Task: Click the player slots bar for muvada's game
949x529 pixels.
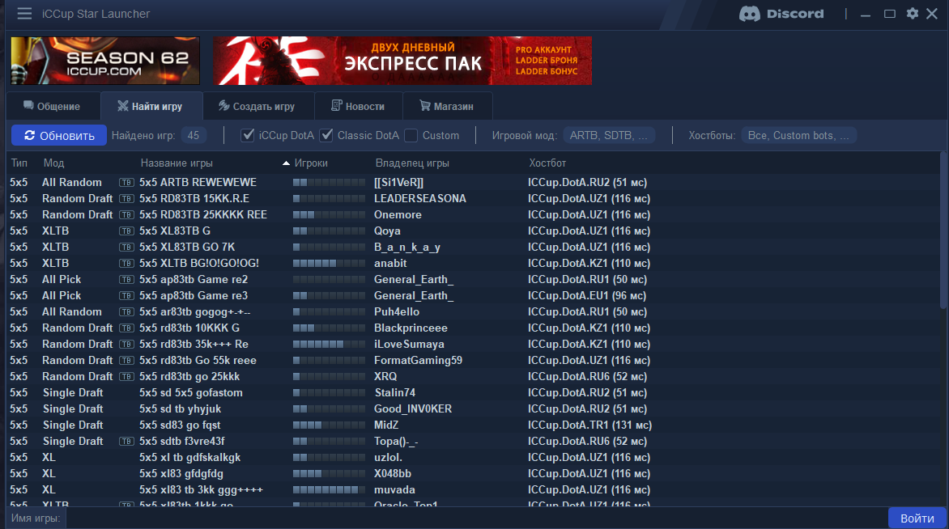Action: (x=330, y=489)
